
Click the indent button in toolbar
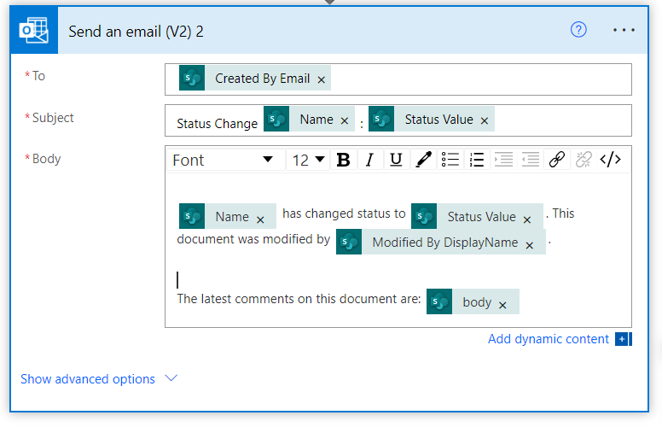503,160
